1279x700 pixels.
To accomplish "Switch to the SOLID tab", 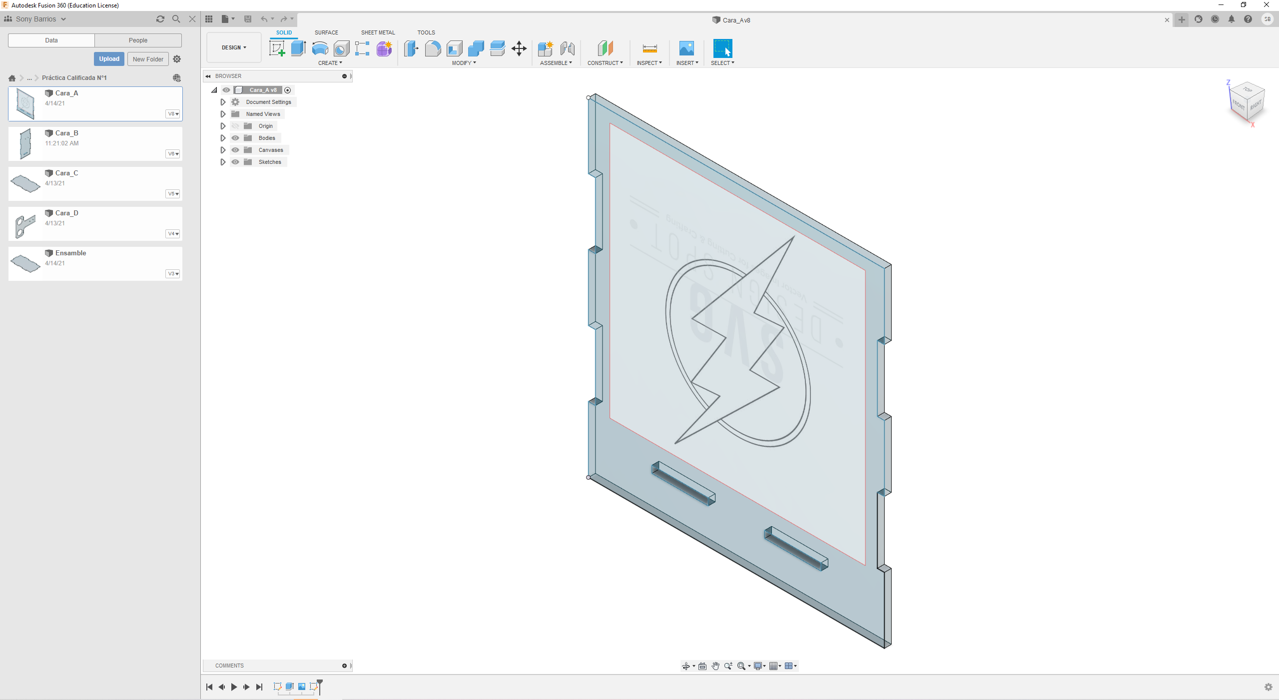I will 284,32.
